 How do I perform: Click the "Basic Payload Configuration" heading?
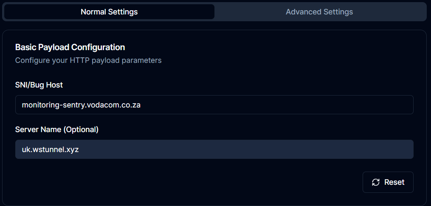(70, 47)
